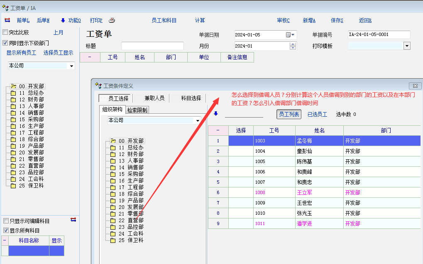Click 显示所有员工 link

coord(21,53)
